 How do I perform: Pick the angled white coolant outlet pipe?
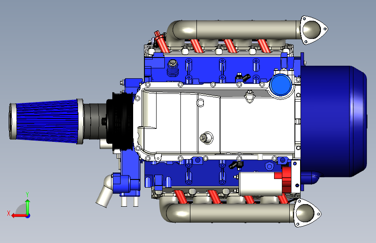click(x=105, y=192)
